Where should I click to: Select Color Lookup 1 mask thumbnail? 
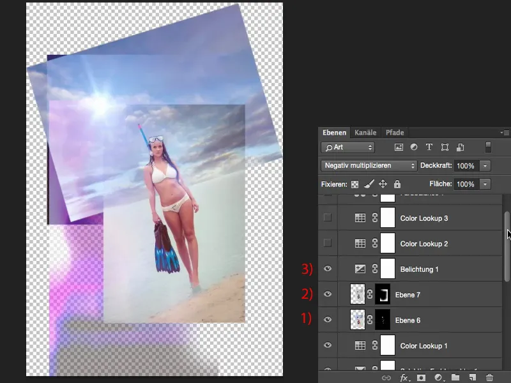click(388, 345)
